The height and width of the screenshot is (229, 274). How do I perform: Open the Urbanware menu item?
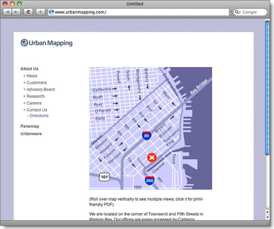[31, 134]
